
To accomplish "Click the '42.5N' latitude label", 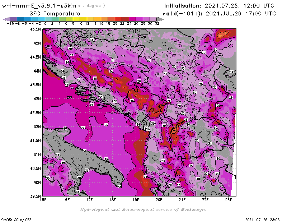I will (35, 113).
